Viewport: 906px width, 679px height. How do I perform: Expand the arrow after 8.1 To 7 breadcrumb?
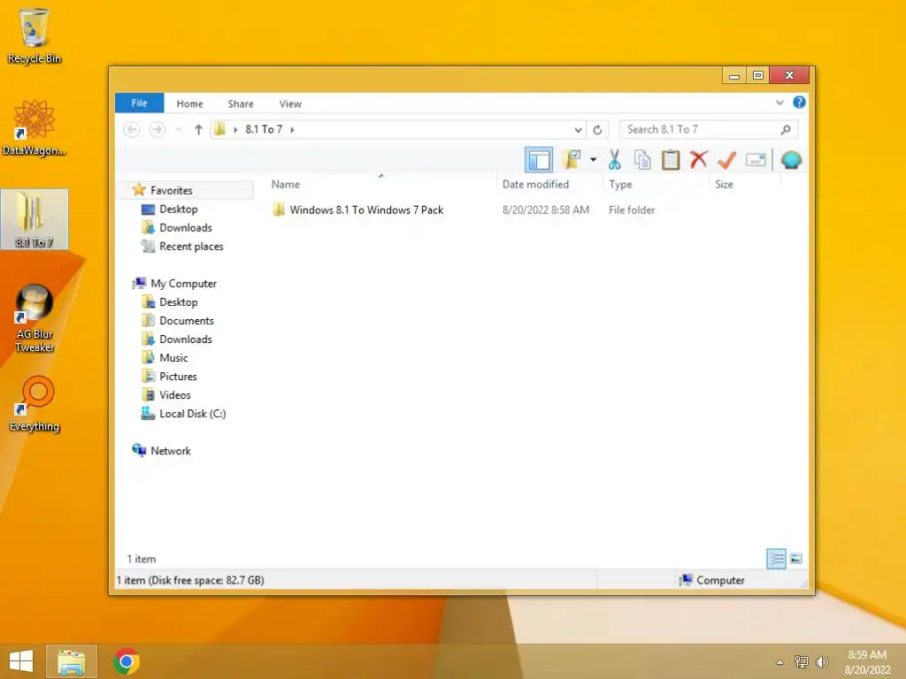pyautogui.click(x=292, y=130)
